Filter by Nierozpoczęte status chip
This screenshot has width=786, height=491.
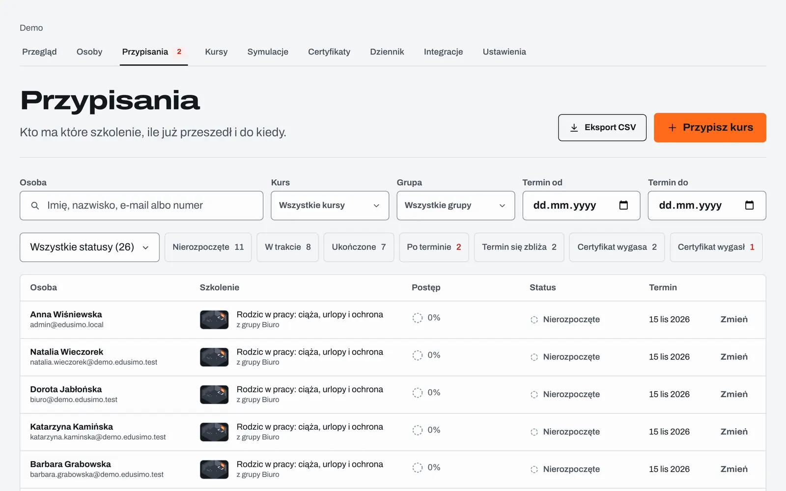(208, 247)
